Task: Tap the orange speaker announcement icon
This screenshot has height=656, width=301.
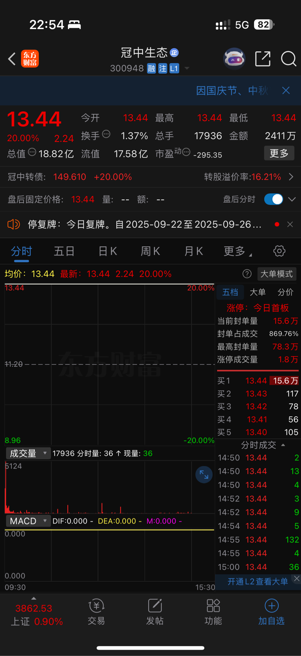Action: pyautogui.click(x=14, y=224)
